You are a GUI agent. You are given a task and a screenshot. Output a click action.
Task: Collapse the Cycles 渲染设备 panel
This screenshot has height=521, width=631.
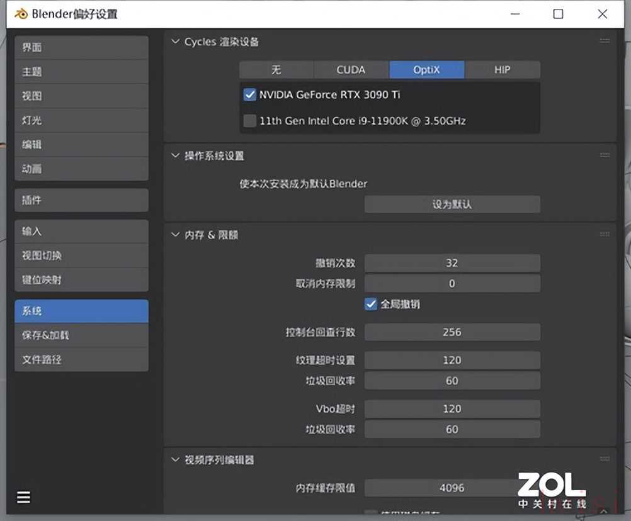(x=175, y=42)
